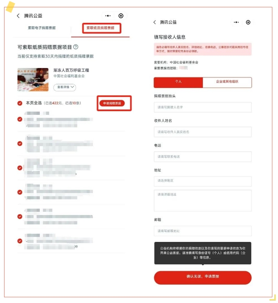Open the 渐冻人百万呼吸工程 project thumbnail

click(33, 79)
